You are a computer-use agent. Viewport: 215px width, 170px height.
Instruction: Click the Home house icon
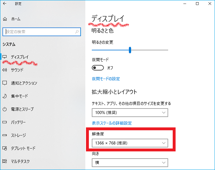[5, 19]
